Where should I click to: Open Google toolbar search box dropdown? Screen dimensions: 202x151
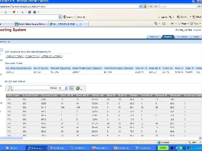(60, 17)
